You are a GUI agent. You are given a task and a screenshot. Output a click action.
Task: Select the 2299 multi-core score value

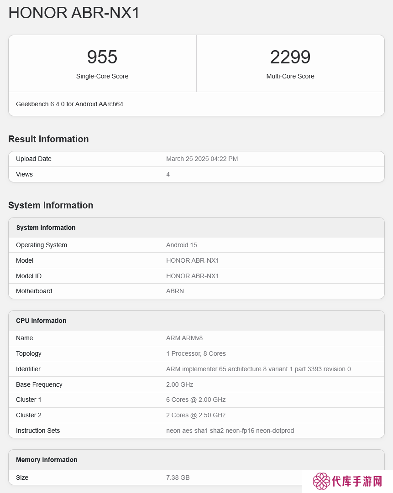click(290, 57)
